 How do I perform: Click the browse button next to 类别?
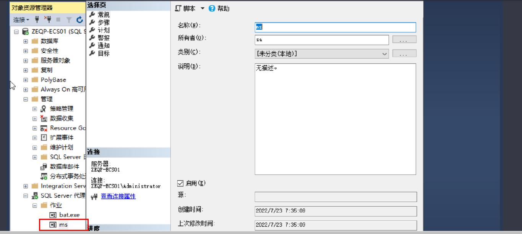click(x=405, y=54)
